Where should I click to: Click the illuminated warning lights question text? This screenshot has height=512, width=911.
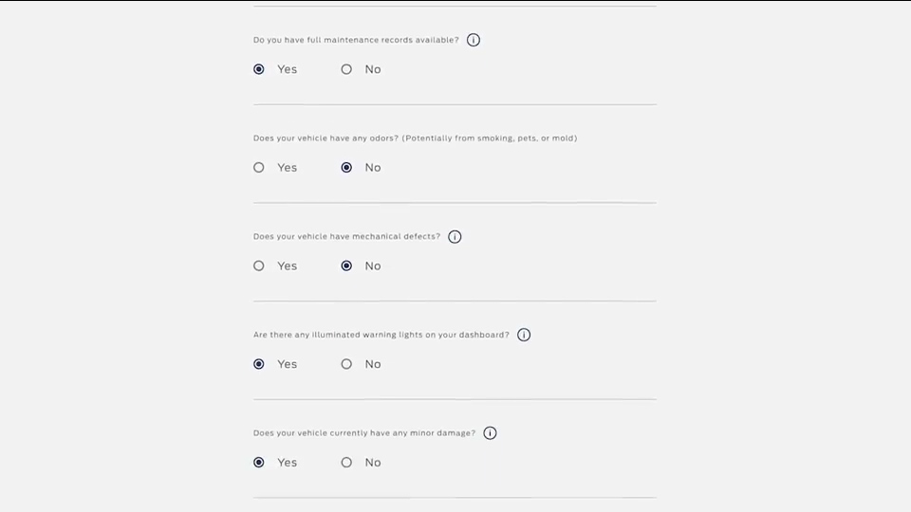pyautogui.click(x=381, y=335)
